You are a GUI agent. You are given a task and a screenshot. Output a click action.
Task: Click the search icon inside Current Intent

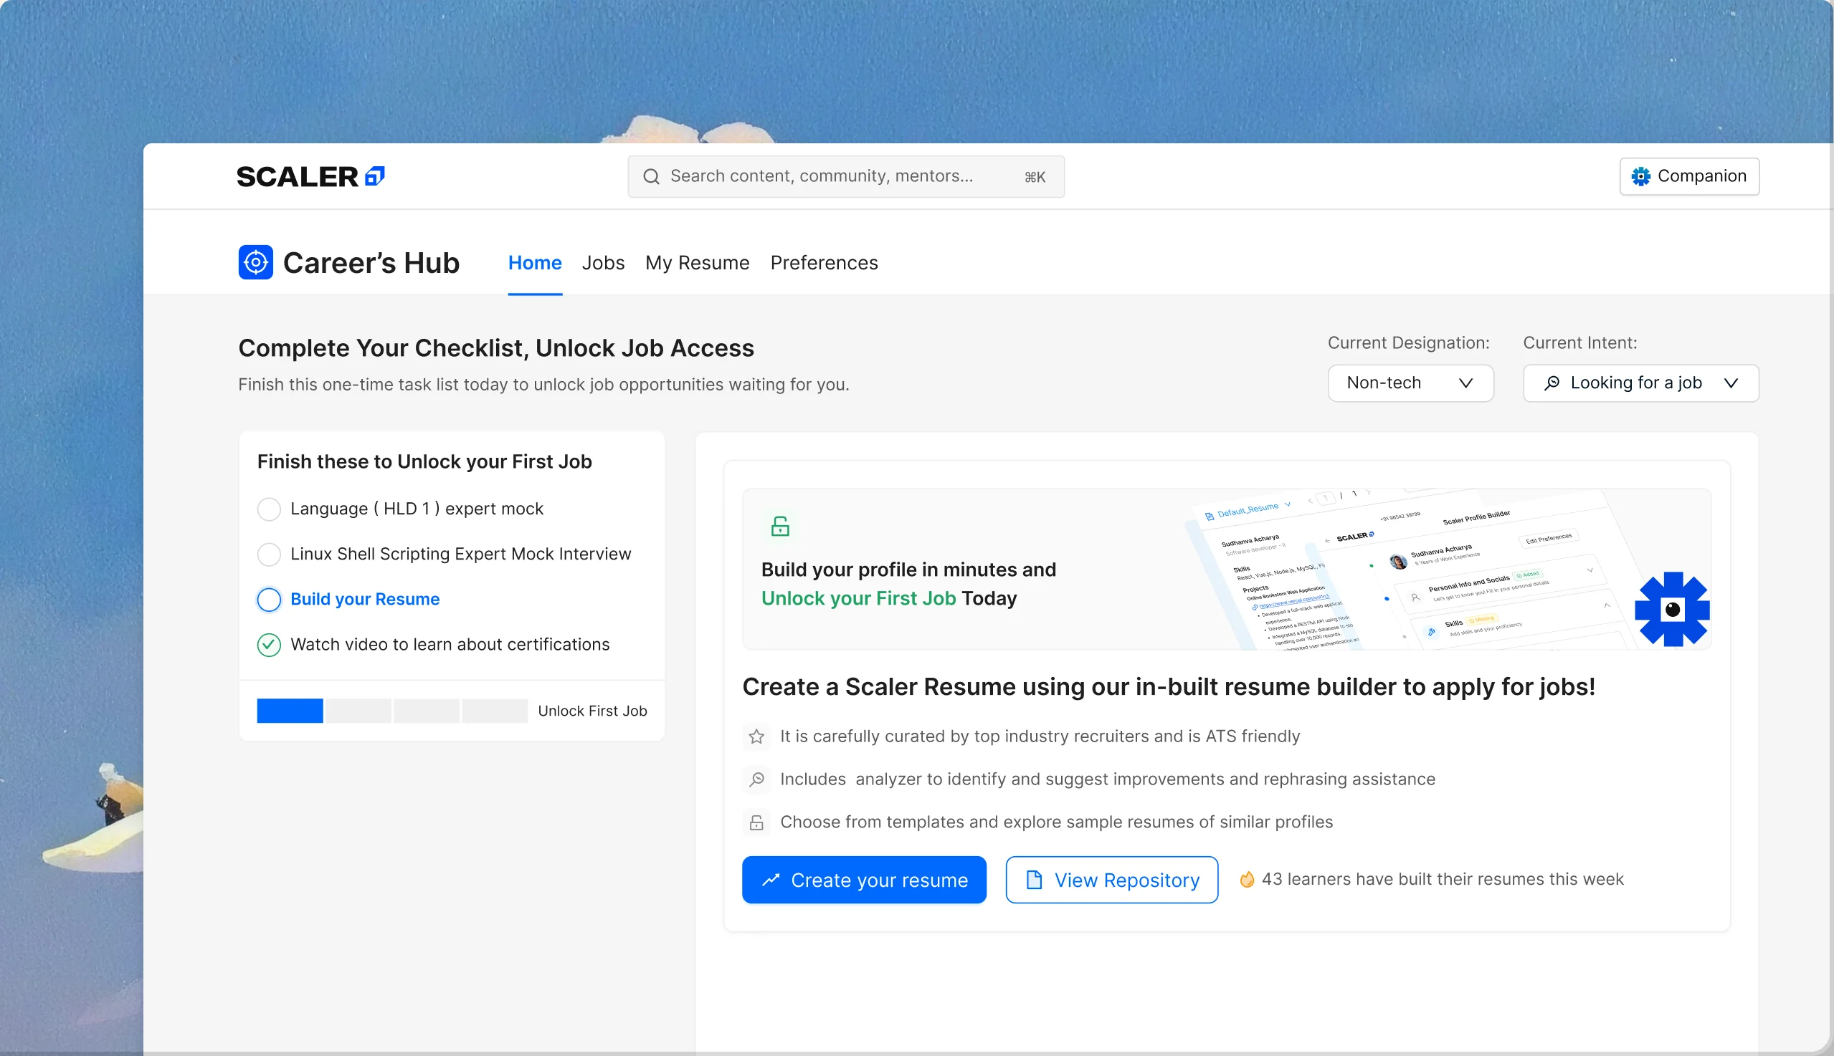tap(1552, 383)
